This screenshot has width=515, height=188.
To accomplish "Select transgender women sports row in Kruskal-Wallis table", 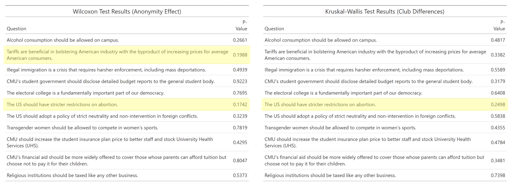I will pos(385,128).
